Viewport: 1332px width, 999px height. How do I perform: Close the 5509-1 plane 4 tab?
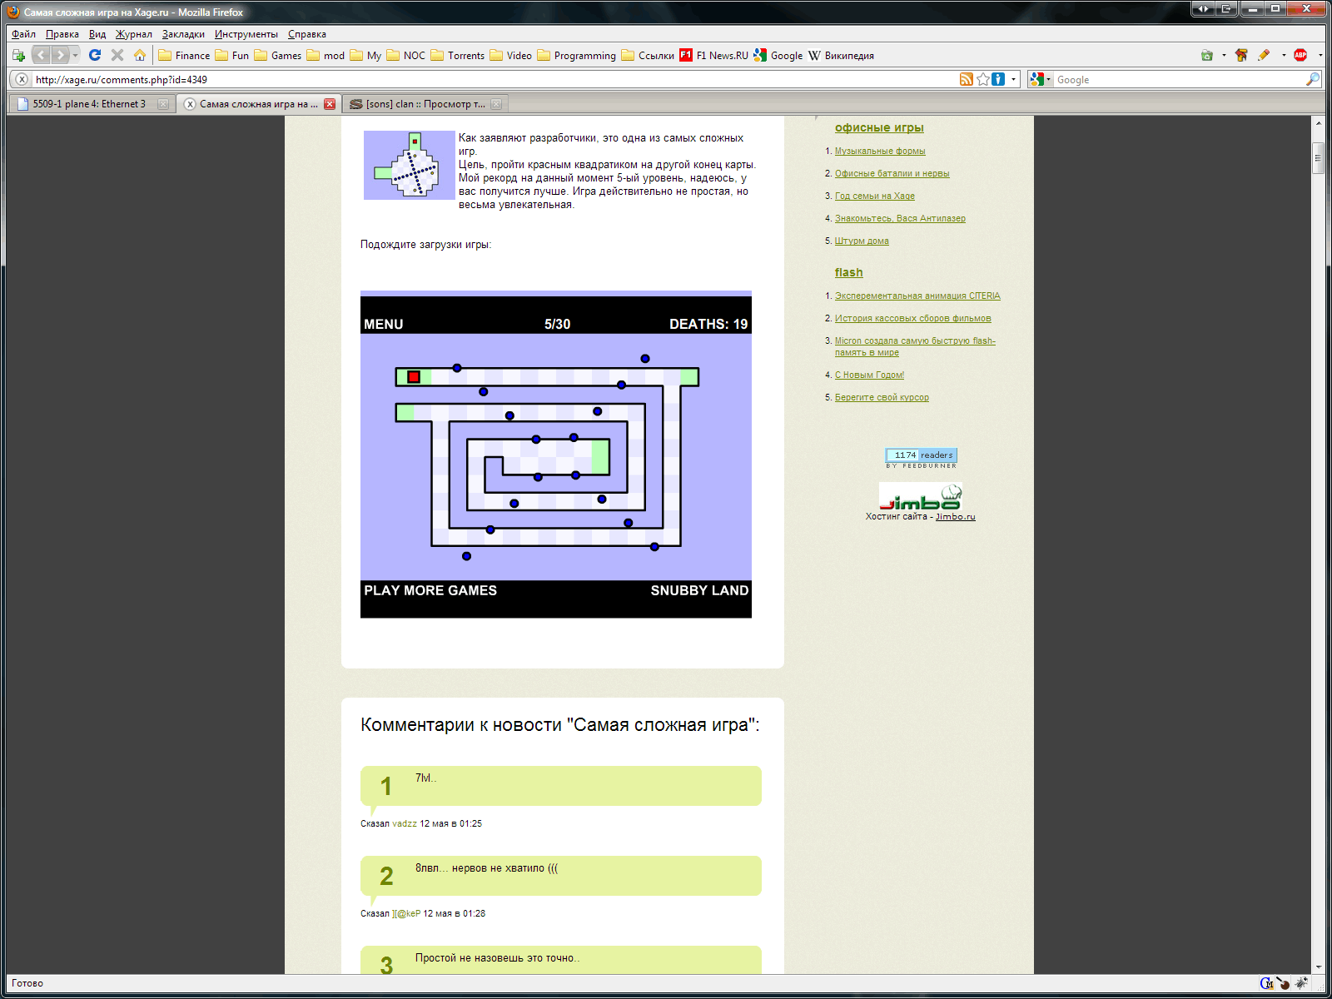(163, 104)
